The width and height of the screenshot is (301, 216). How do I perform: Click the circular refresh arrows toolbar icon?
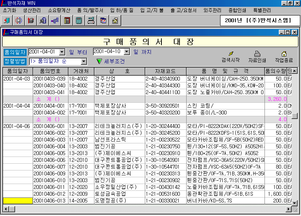[x=19, y=20]
